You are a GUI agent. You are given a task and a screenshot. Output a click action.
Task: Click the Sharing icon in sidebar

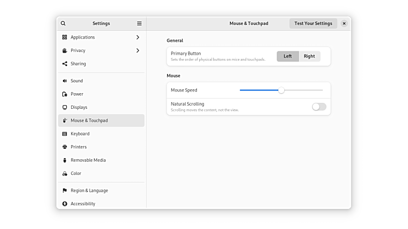coord(65,64)
